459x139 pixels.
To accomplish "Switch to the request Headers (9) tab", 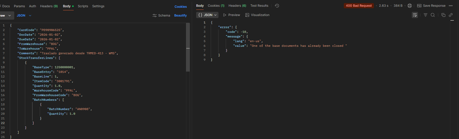I will (x=49, y=6).
